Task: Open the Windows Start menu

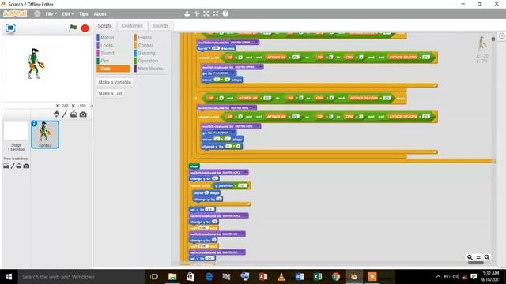Action: click(9, 277)
